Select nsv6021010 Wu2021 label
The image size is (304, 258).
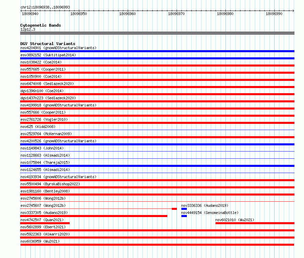pos(235,220)
